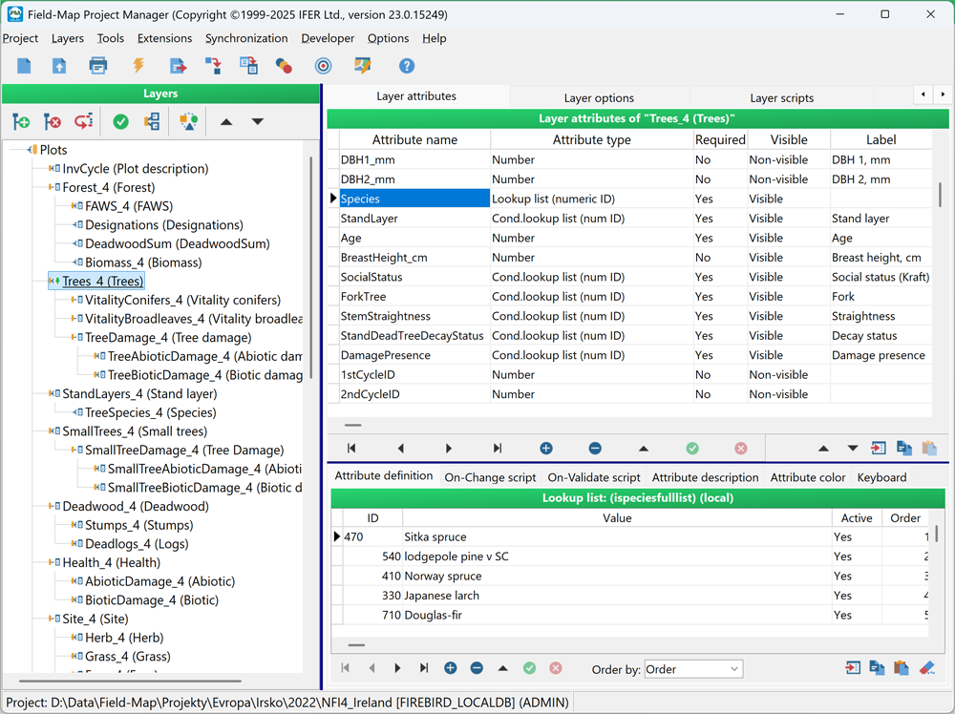This screenshot has height=714, width=955.
Task: Click the delete layer icon with red X
Action: pos(53,121)
